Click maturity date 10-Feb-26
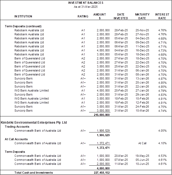The width and height of the screenshot is (172, 175). [142, 99]
